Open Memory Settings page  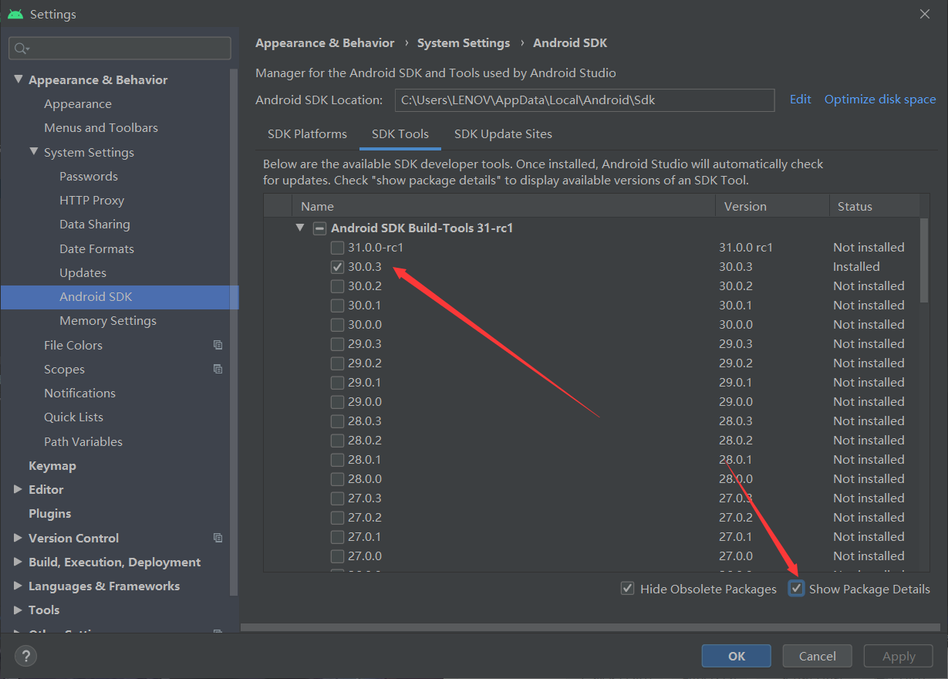[108, 321]
